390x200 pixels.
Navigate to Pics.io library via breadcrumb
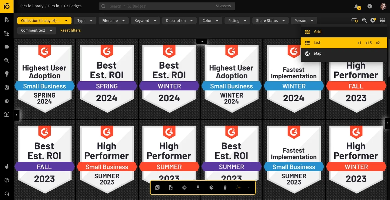(x=32, y=6)
